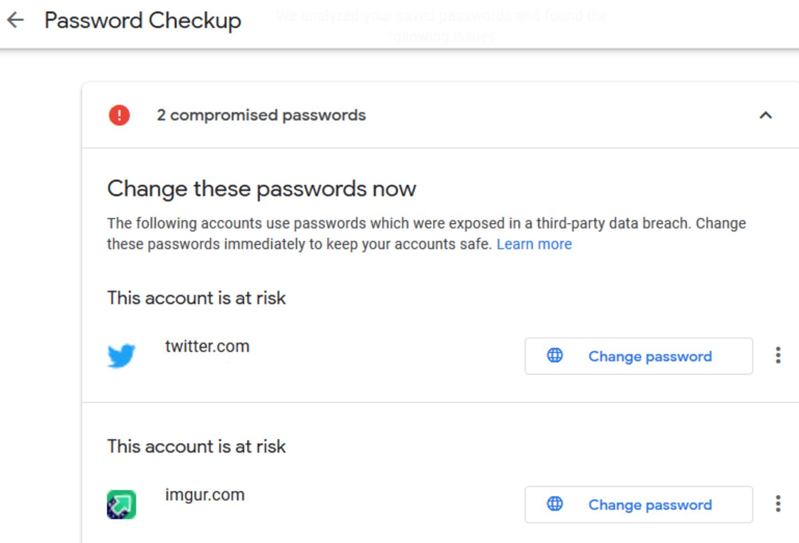Click the Twitter bird logo
Screen dimensions: 799x543
(122, 356)
